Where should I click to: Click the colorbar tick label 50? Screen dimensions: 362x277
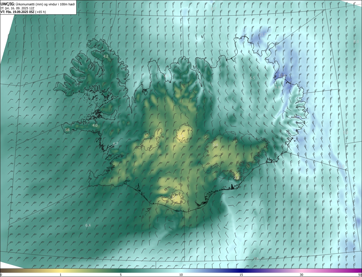(x=360, y=275)
